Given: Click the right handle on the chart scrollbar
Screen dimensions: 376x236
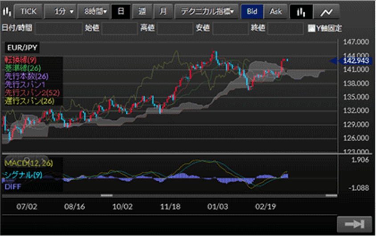Looking at the screenshot, I should (x=331, y=196).
